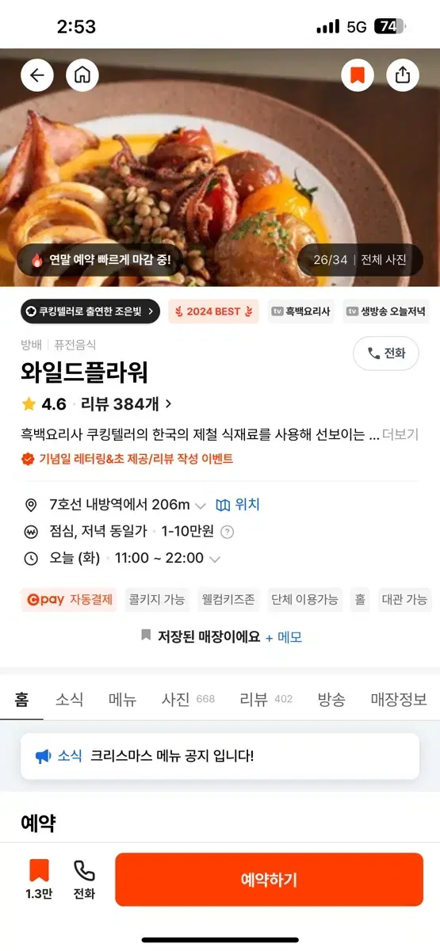Toggle the bottom bookmark 1.3만 save icon
The width and height of the screenshot is (440, 951).
39,880
